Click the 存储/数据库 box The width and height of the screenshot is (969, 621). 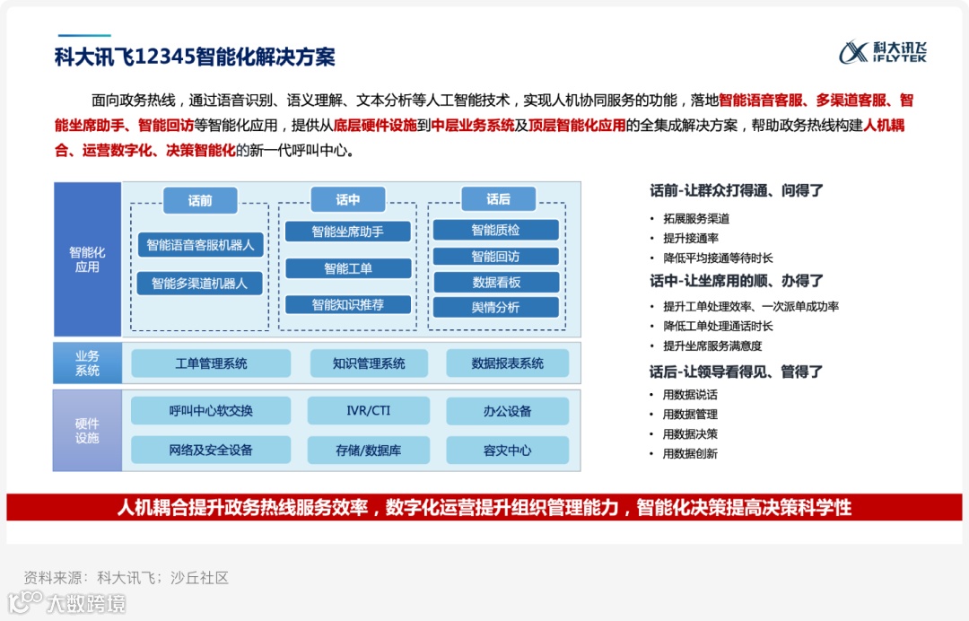point(369,450)
